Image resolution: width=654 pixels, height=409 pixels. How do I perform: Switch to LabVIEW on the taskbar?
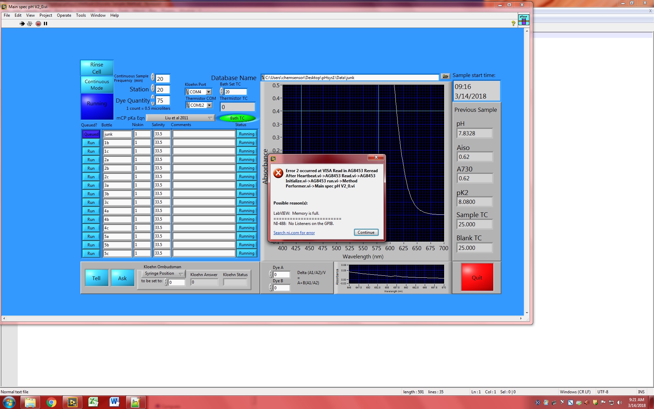click(x=73, y=402)
